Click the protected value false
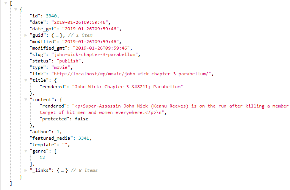 point(82,119)
